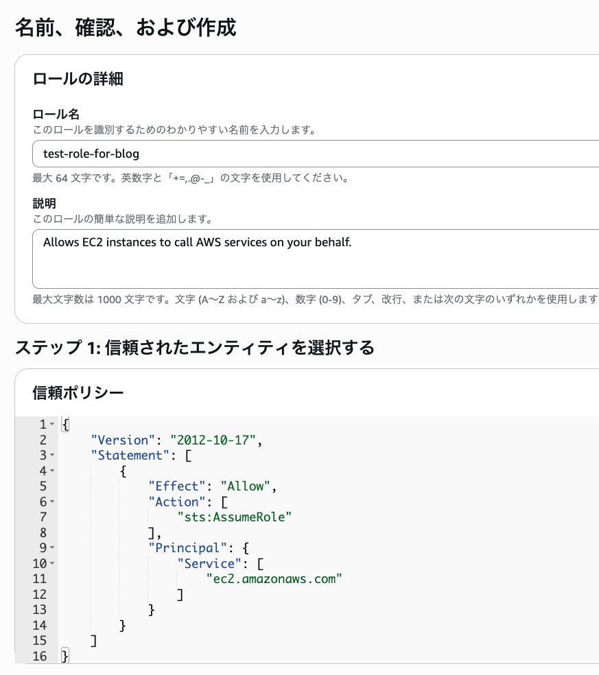Click the ステップ 1 section heading
Viewport: 599px width, 675px height.
tap(195, 347)
